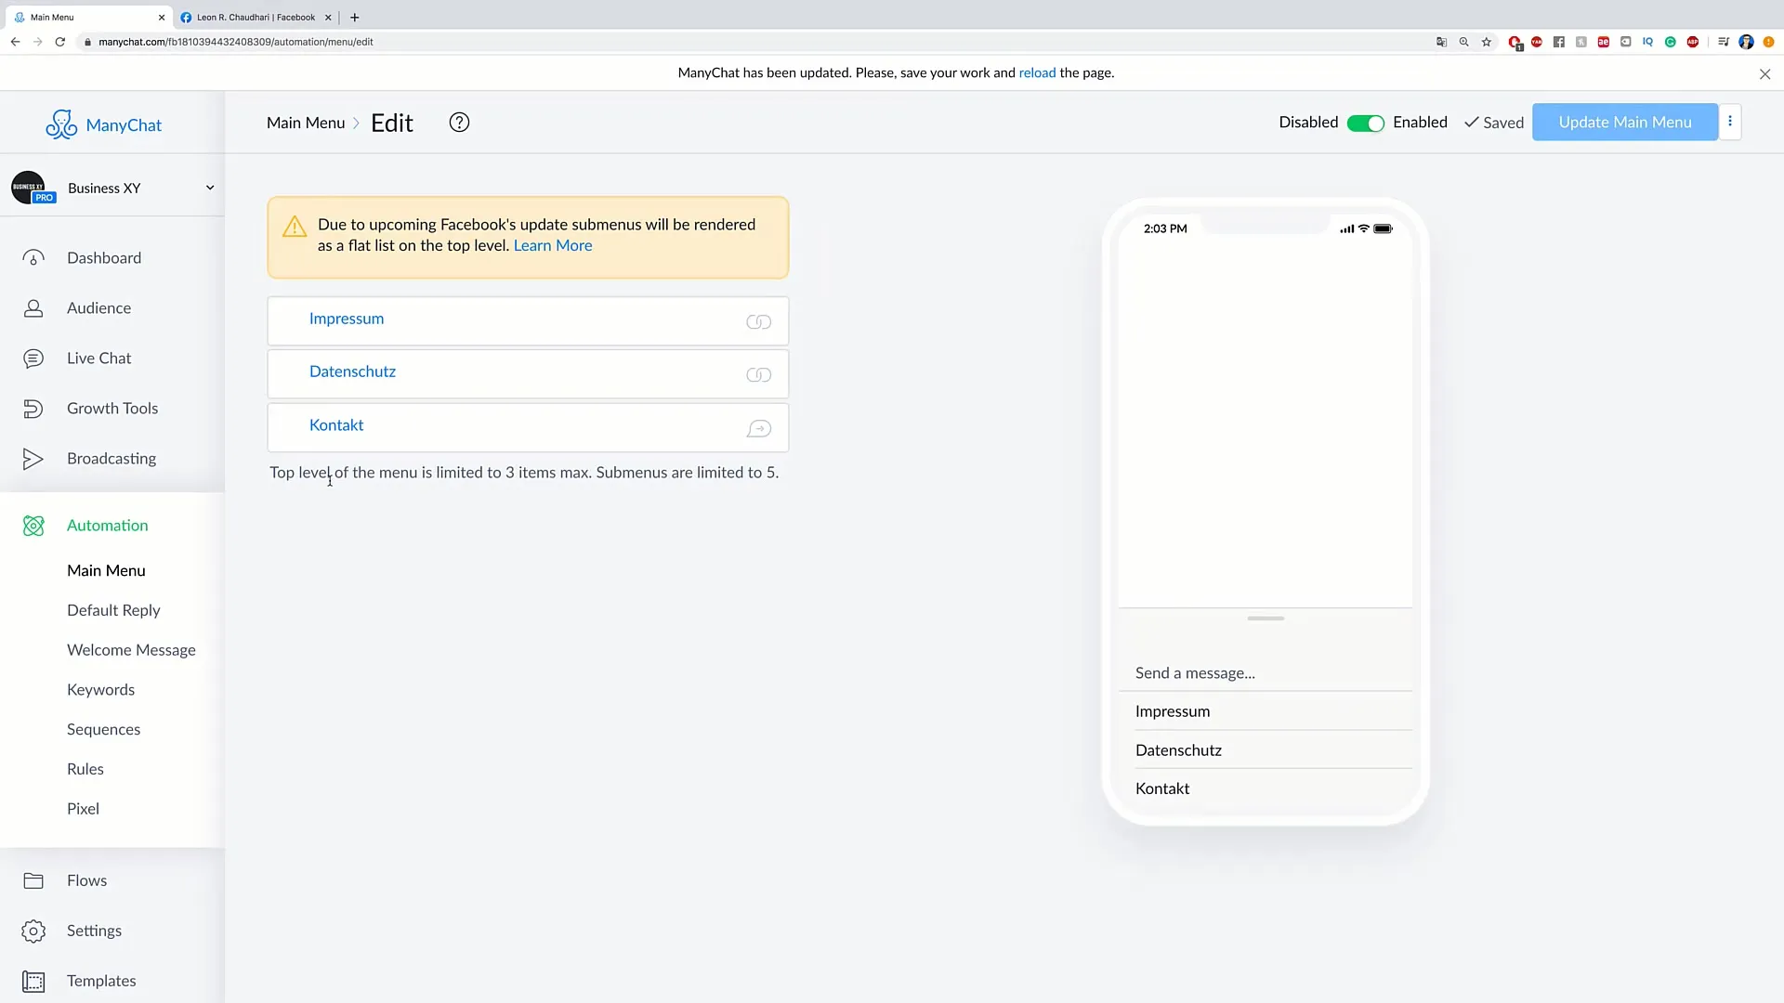The height and width of the screenshot is (1003, 1784).
Task: Expand Business XY account dropdown
Action: [208, 188]
